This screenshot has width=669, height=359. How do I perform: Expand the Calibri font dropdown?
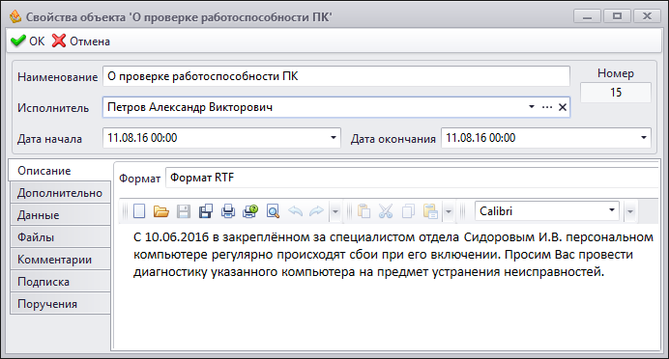pyautogui.click(x=611, y=210)
